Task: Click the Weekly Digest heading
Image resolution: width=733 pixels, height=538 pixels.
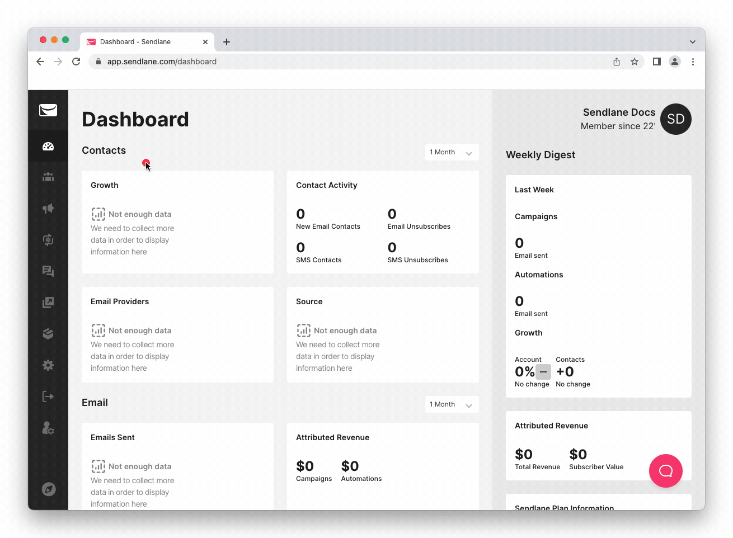Action: [541, 155]
